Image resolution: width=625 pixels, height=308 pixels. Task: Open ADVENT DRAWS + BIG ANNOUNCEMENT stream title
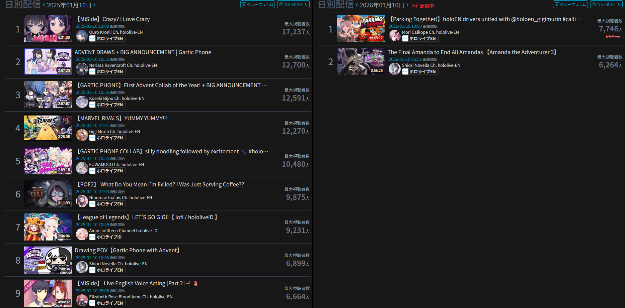click(143, 52)
